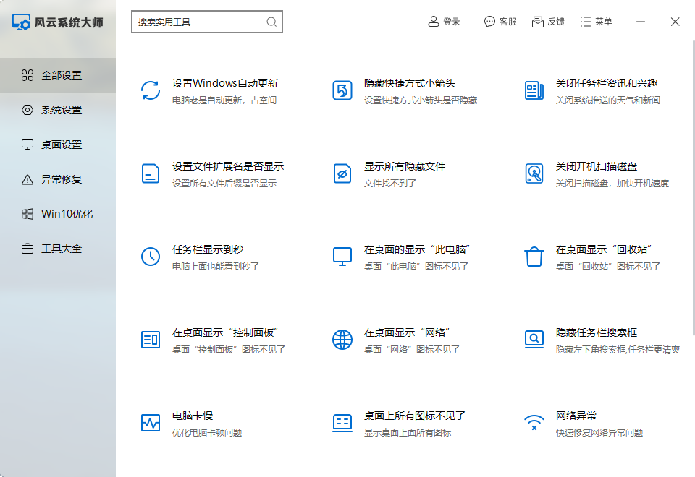Open 工具大全 section
The height and width of the screenshot is (477, 695).
point(58,249)
